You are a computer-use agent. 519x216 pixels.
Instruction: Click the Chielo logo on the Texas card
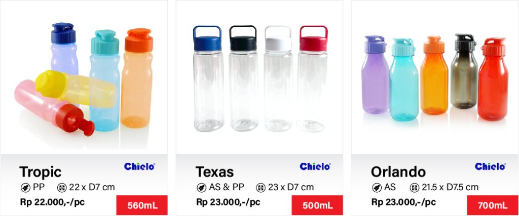(315, 166)
